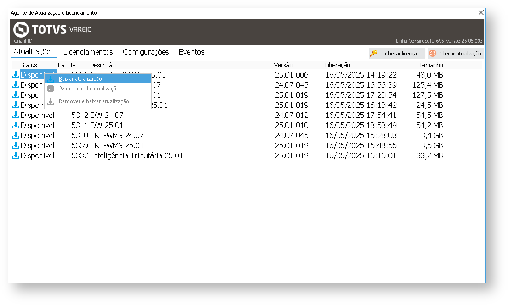The height and width of the screenshot is (305, 508).
Task: Click the size value 125,4 MB
Action: tap(428, 85)
